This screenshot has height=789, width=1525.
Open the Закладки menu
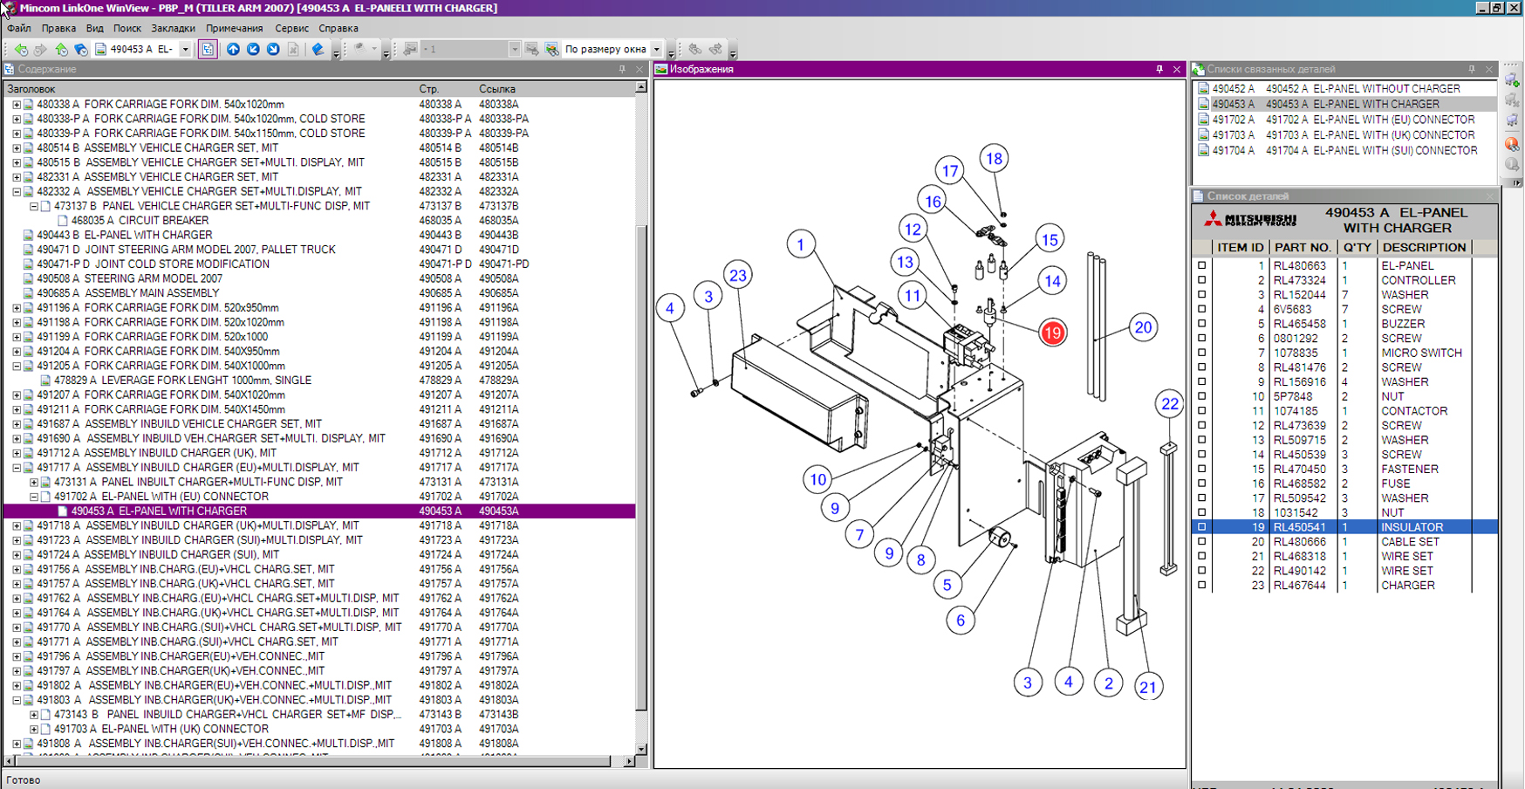click(173, 28)
